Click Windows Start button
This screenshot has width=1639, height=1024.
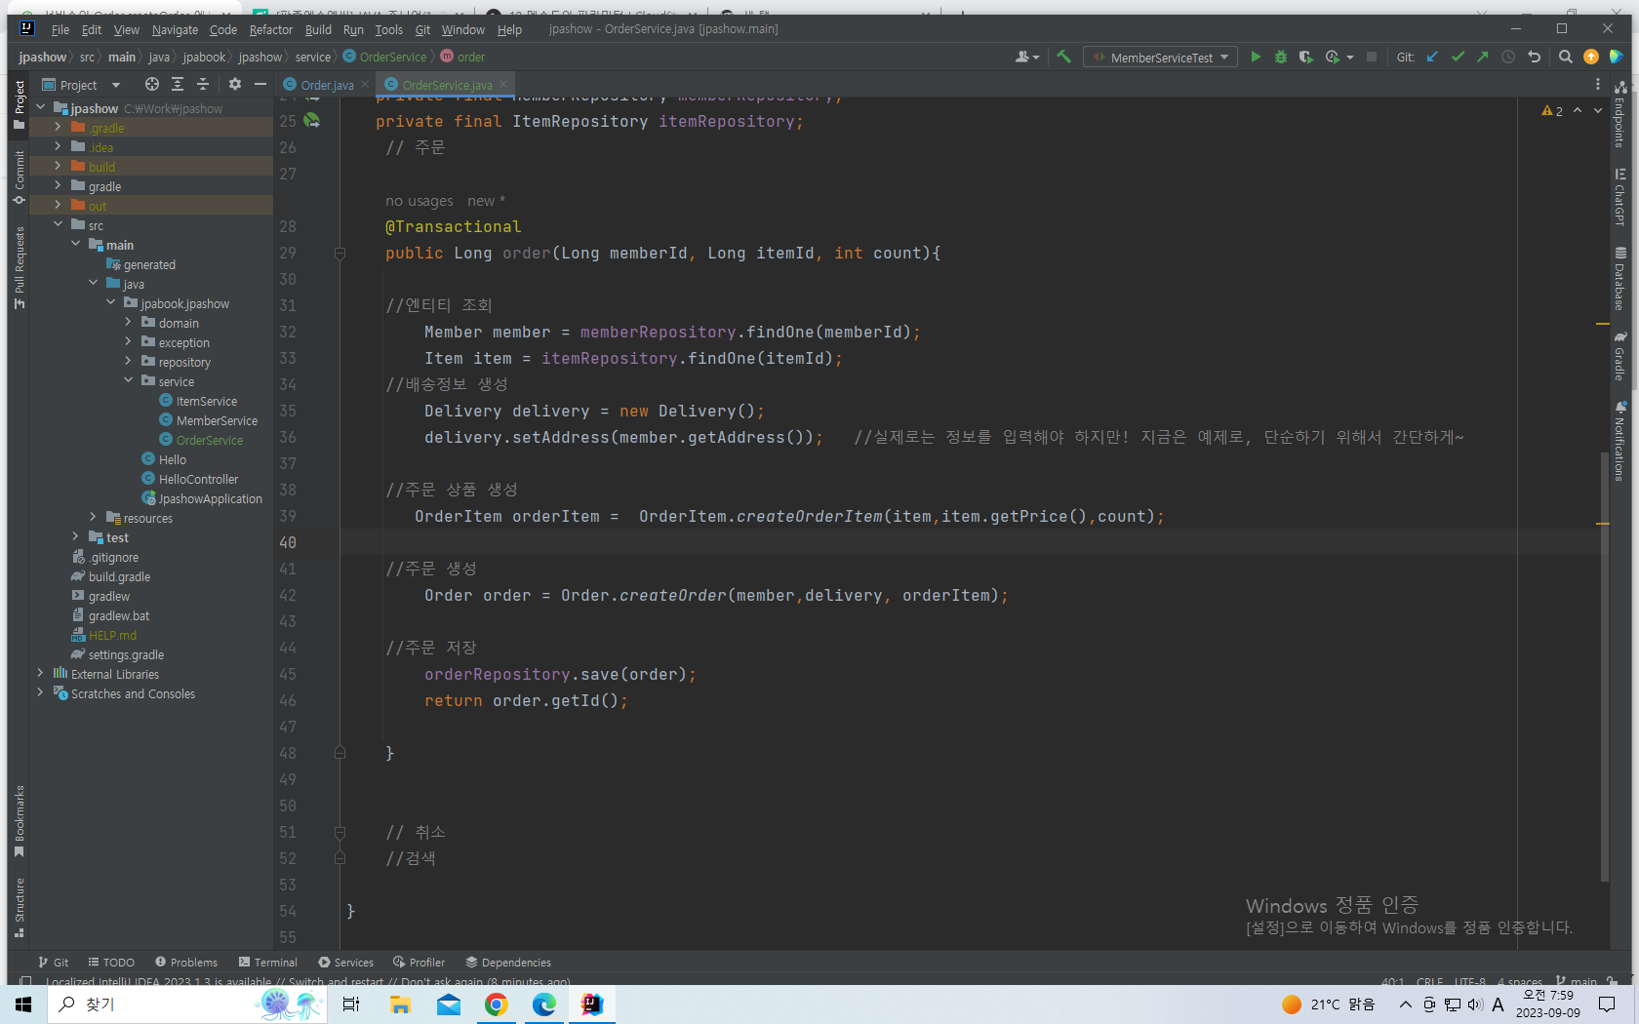coord(23,1004)
